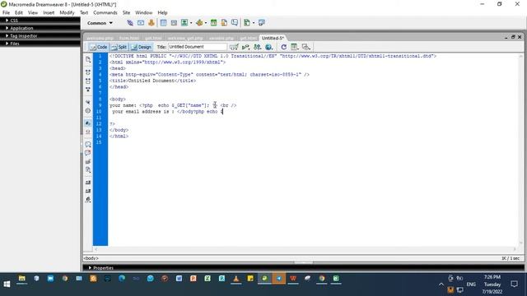Open browser check errors menu icon
Viewport: 527px width, 296px height.
[234, 47]
